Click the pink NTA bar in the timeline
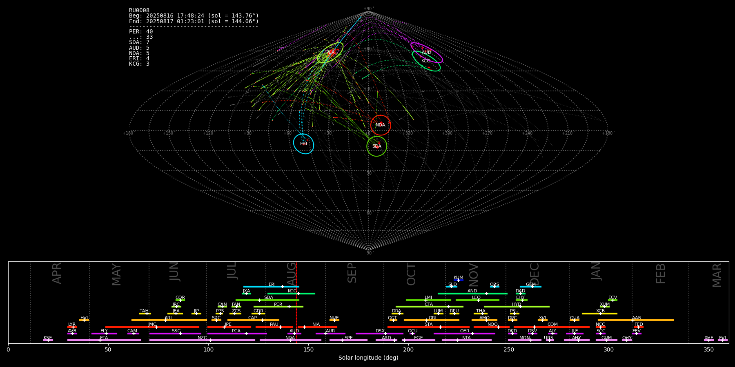This screenshot has height=367, width=735. tap(466, 340)
